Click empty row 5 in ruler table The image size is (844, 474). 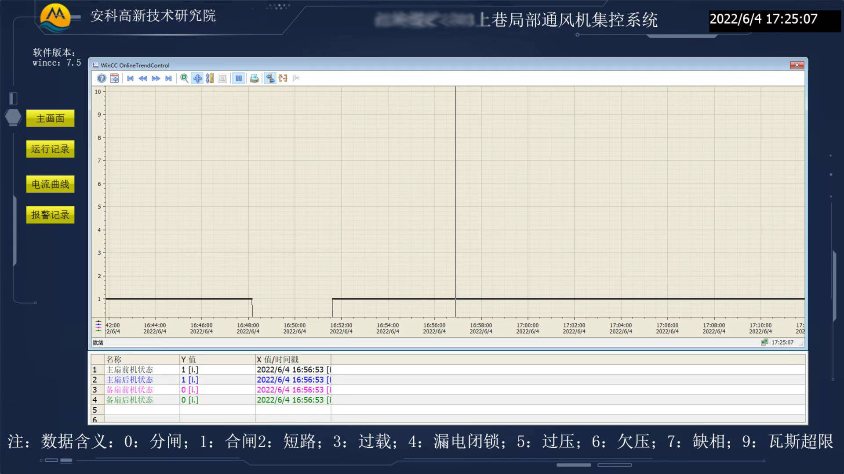448,410
